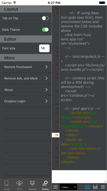
Task: Open the About page
Action: (26, 90)
